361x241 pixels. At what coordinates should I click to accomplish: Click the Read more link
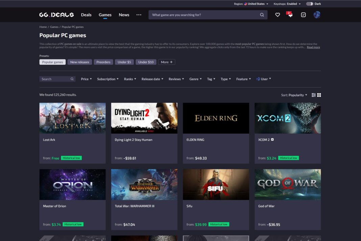313,47
